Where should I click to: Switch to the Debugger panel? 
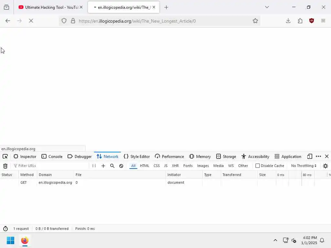pos(80,157)
